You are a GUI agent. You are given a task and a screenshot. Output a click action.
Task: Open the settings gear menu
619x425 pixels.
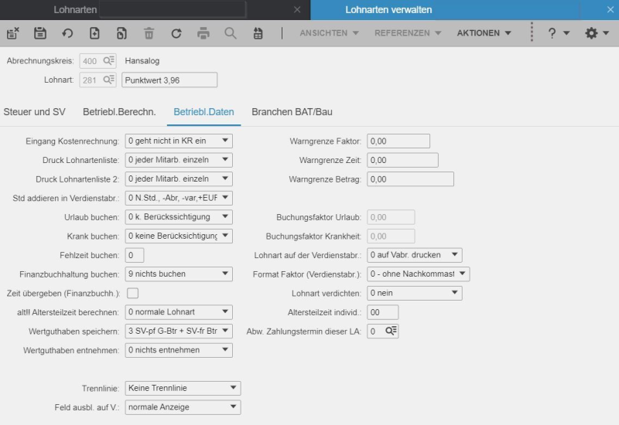click(597, 33)
